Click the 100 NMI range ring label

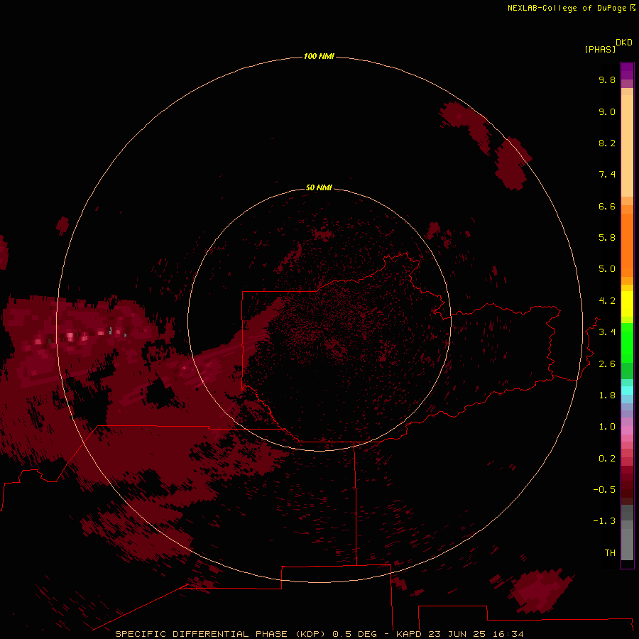(319, 56)
